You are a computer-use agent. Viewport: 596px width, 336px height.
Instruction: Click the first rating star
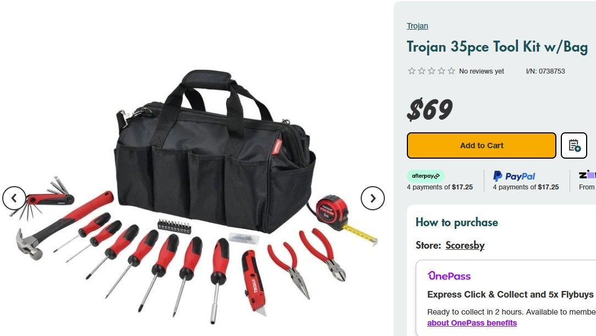pos(411,71)
